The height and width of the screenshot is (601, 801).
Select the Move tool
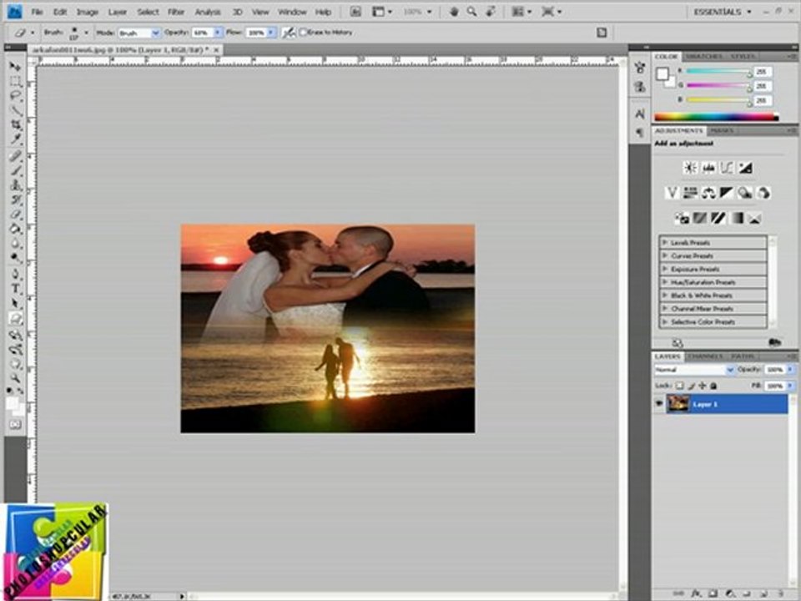15,66
